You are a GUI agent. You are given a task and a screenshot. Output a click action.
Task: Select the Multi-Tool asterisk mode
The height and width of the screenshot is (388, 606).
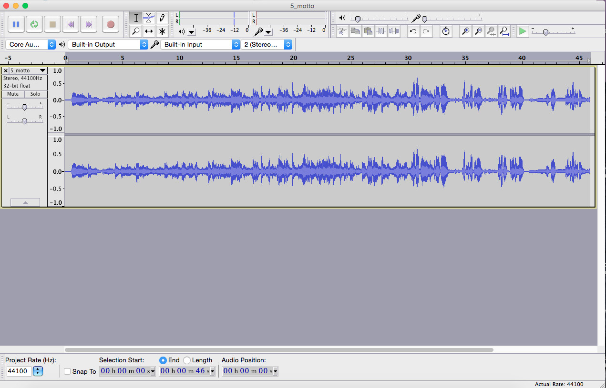[162, 31]
